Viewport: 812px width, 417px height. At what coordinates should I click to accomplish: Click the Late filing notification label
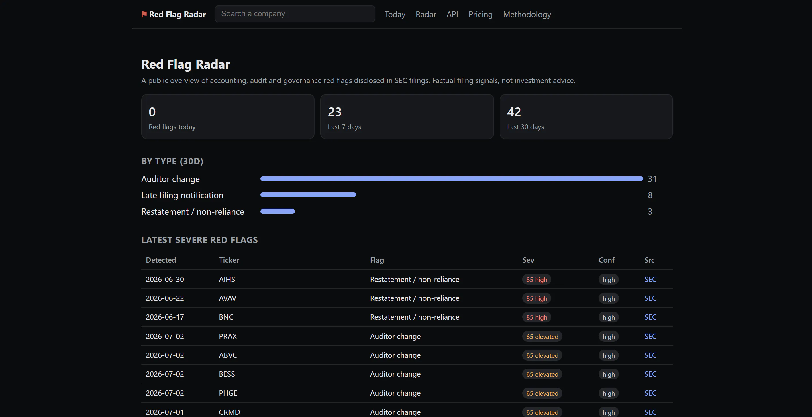(x=182, y=195)
